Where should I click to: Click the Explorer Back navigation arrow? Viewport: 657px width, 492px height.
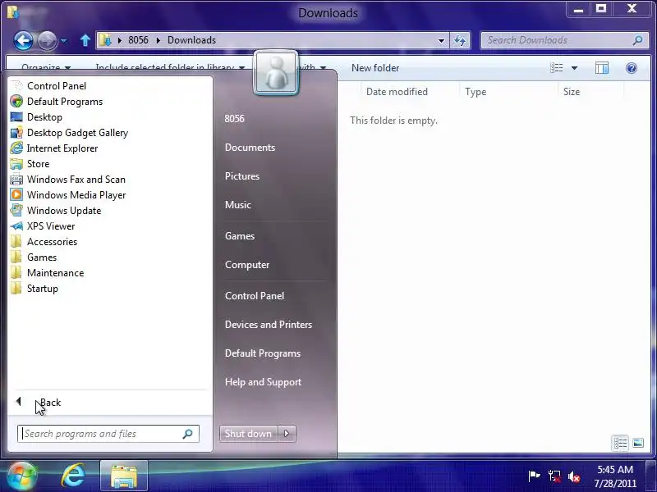coord(23,40)
